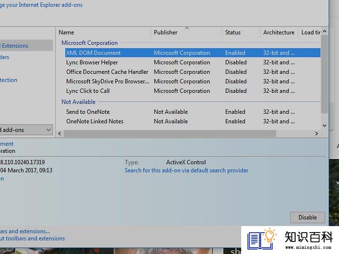339x254 pixels.
Task: Open Learn more about toolbars and extensions link
Action: (32, 239)
